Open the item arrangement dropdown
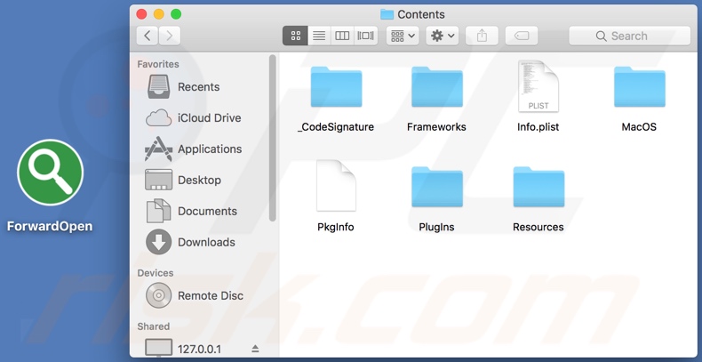702x362 pixels. coord(403,36)
